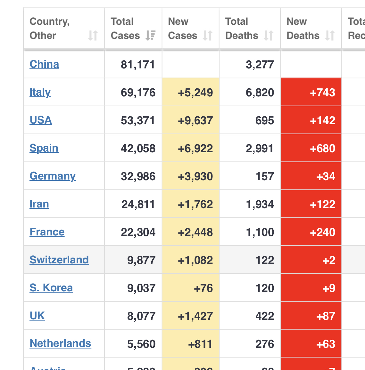Viewport: 365px width, 370px height.
Task: Go to the Iran link
Action: [x=39, y=204]
